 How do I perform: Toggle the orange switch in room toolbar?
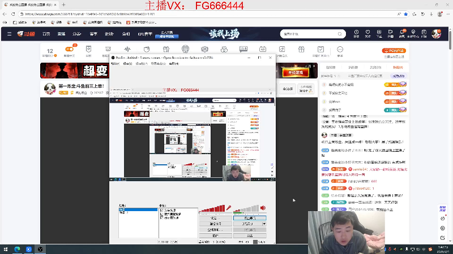pos(69,49)
